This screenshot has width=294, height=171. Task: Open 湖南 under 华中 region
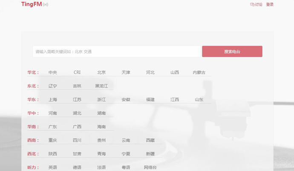click(101, 113)
